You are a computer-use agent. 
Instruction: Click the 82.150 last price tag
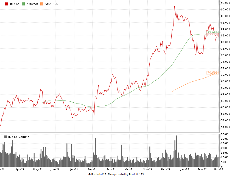coord(212,35)
